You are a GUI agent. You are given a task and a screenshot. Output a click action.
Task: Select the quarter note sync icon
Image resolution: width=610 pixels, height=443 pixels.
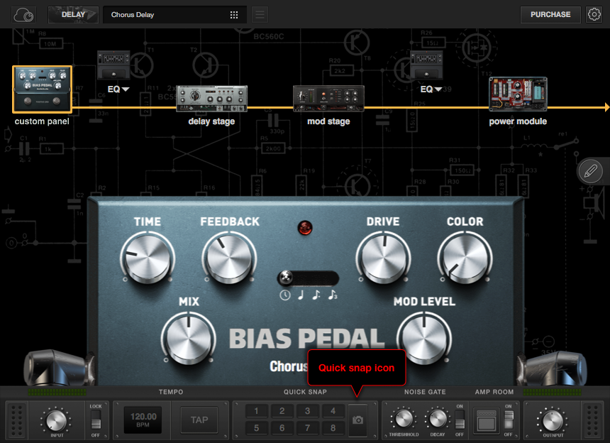(x=301, y=295)
